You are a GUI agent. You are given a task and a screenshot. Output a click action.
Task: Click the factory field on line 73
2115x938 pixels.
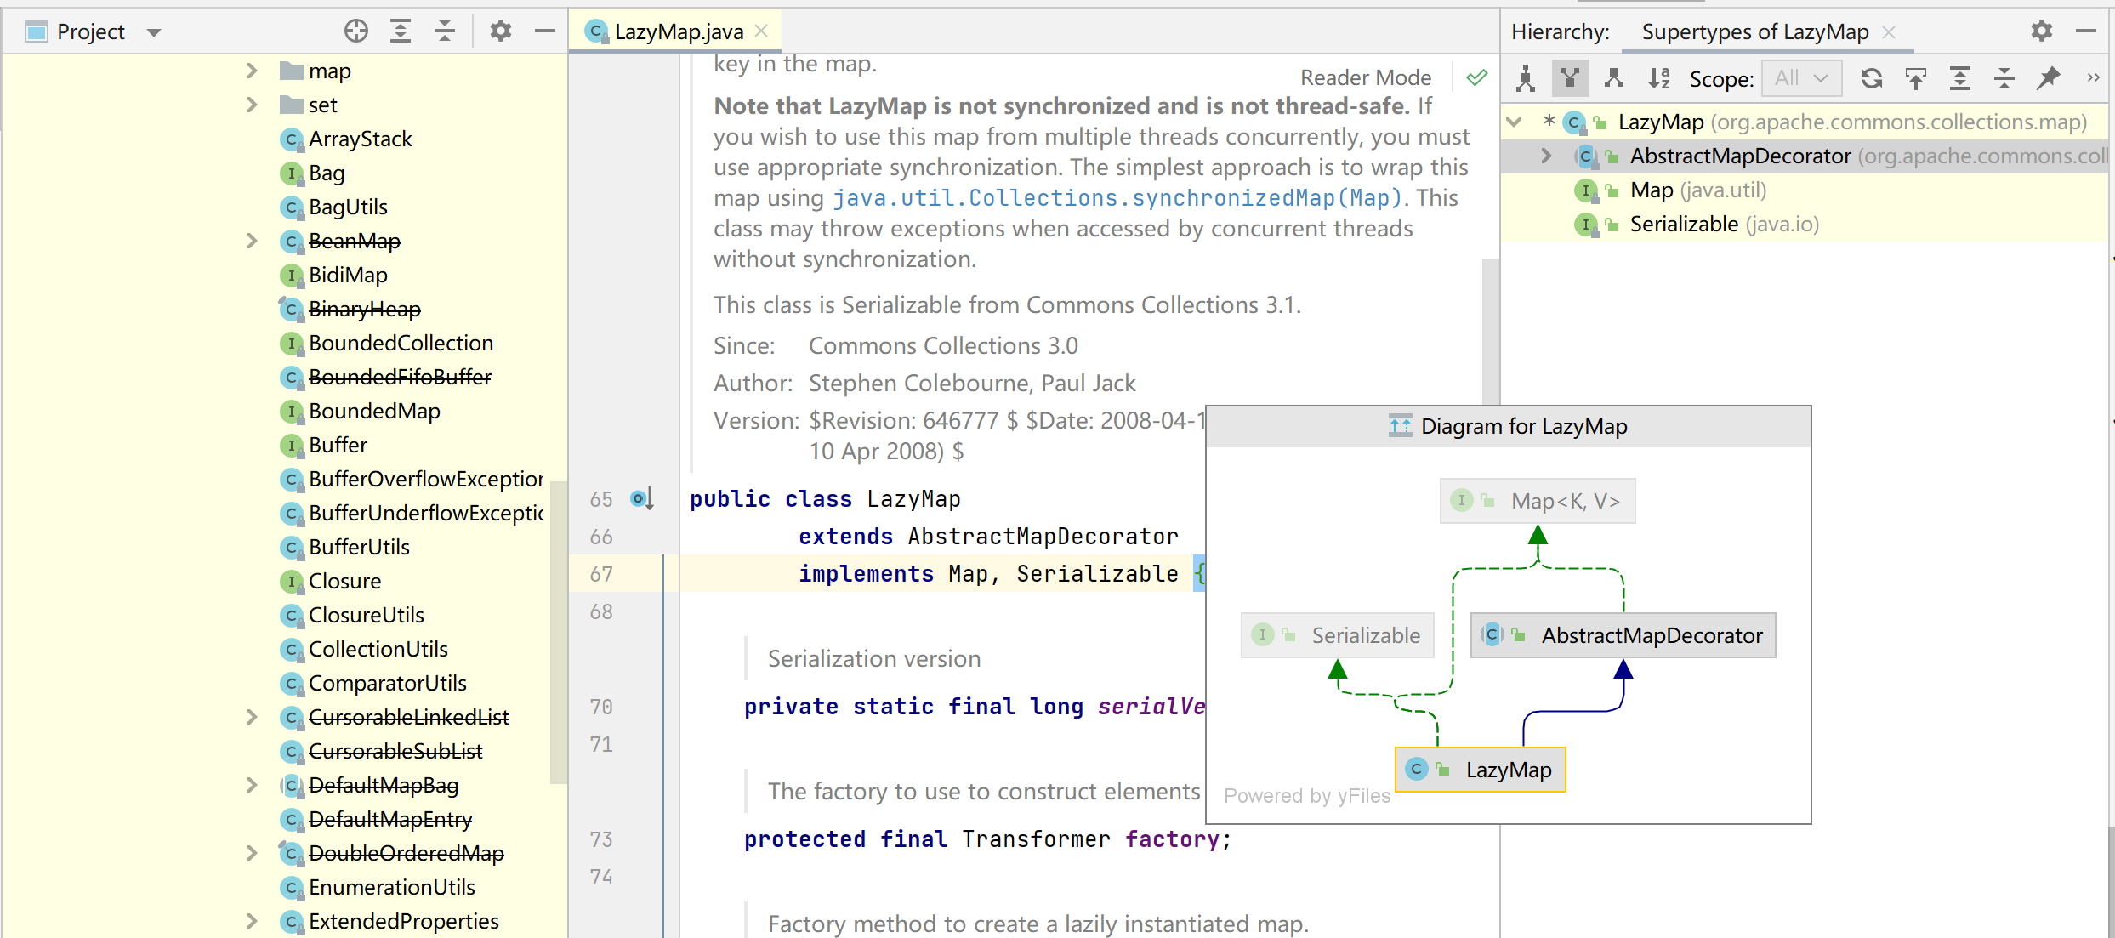(1173, 839)
